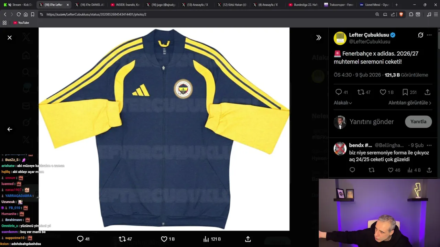Switch to the Stream - Kick tab
This screenshot has width=440, height=247.
click(18, 5)
